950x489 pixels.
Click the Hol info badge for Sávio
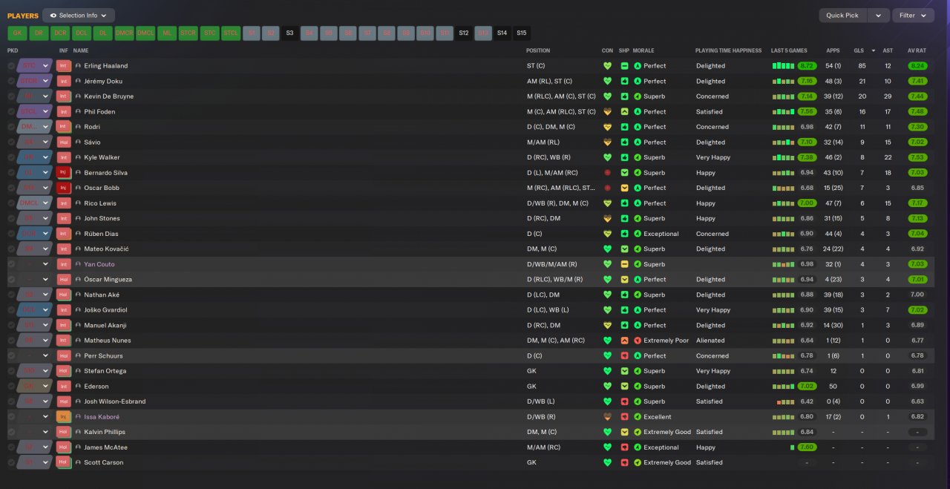pos(63,142)
